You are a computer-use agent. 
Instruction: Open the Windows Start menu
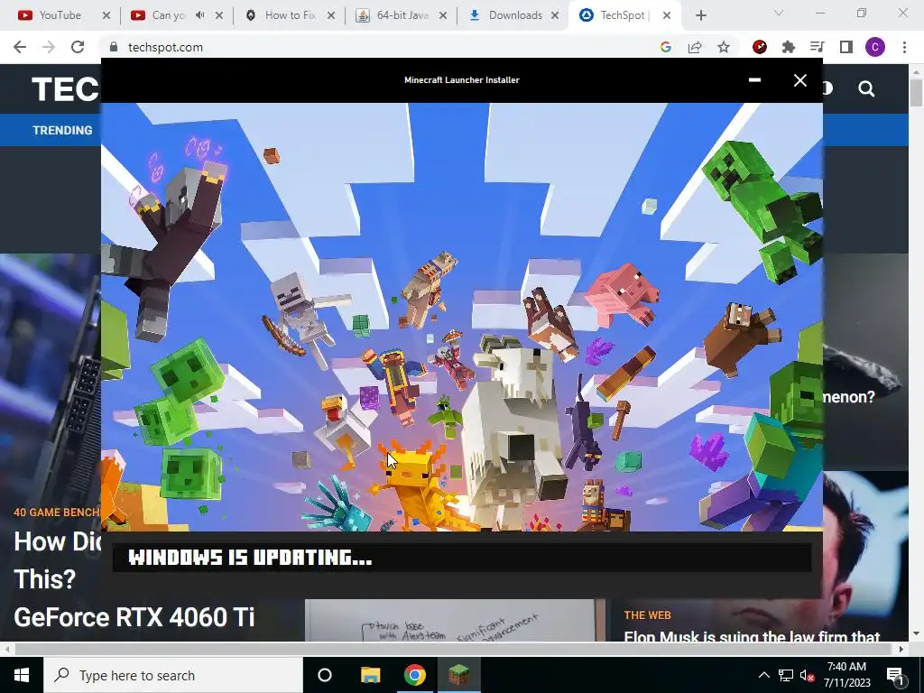22,675
